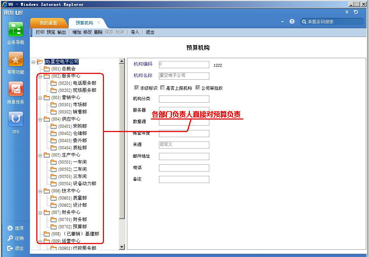Toggle the 是否上报机构 checkbox

(162, 88)
